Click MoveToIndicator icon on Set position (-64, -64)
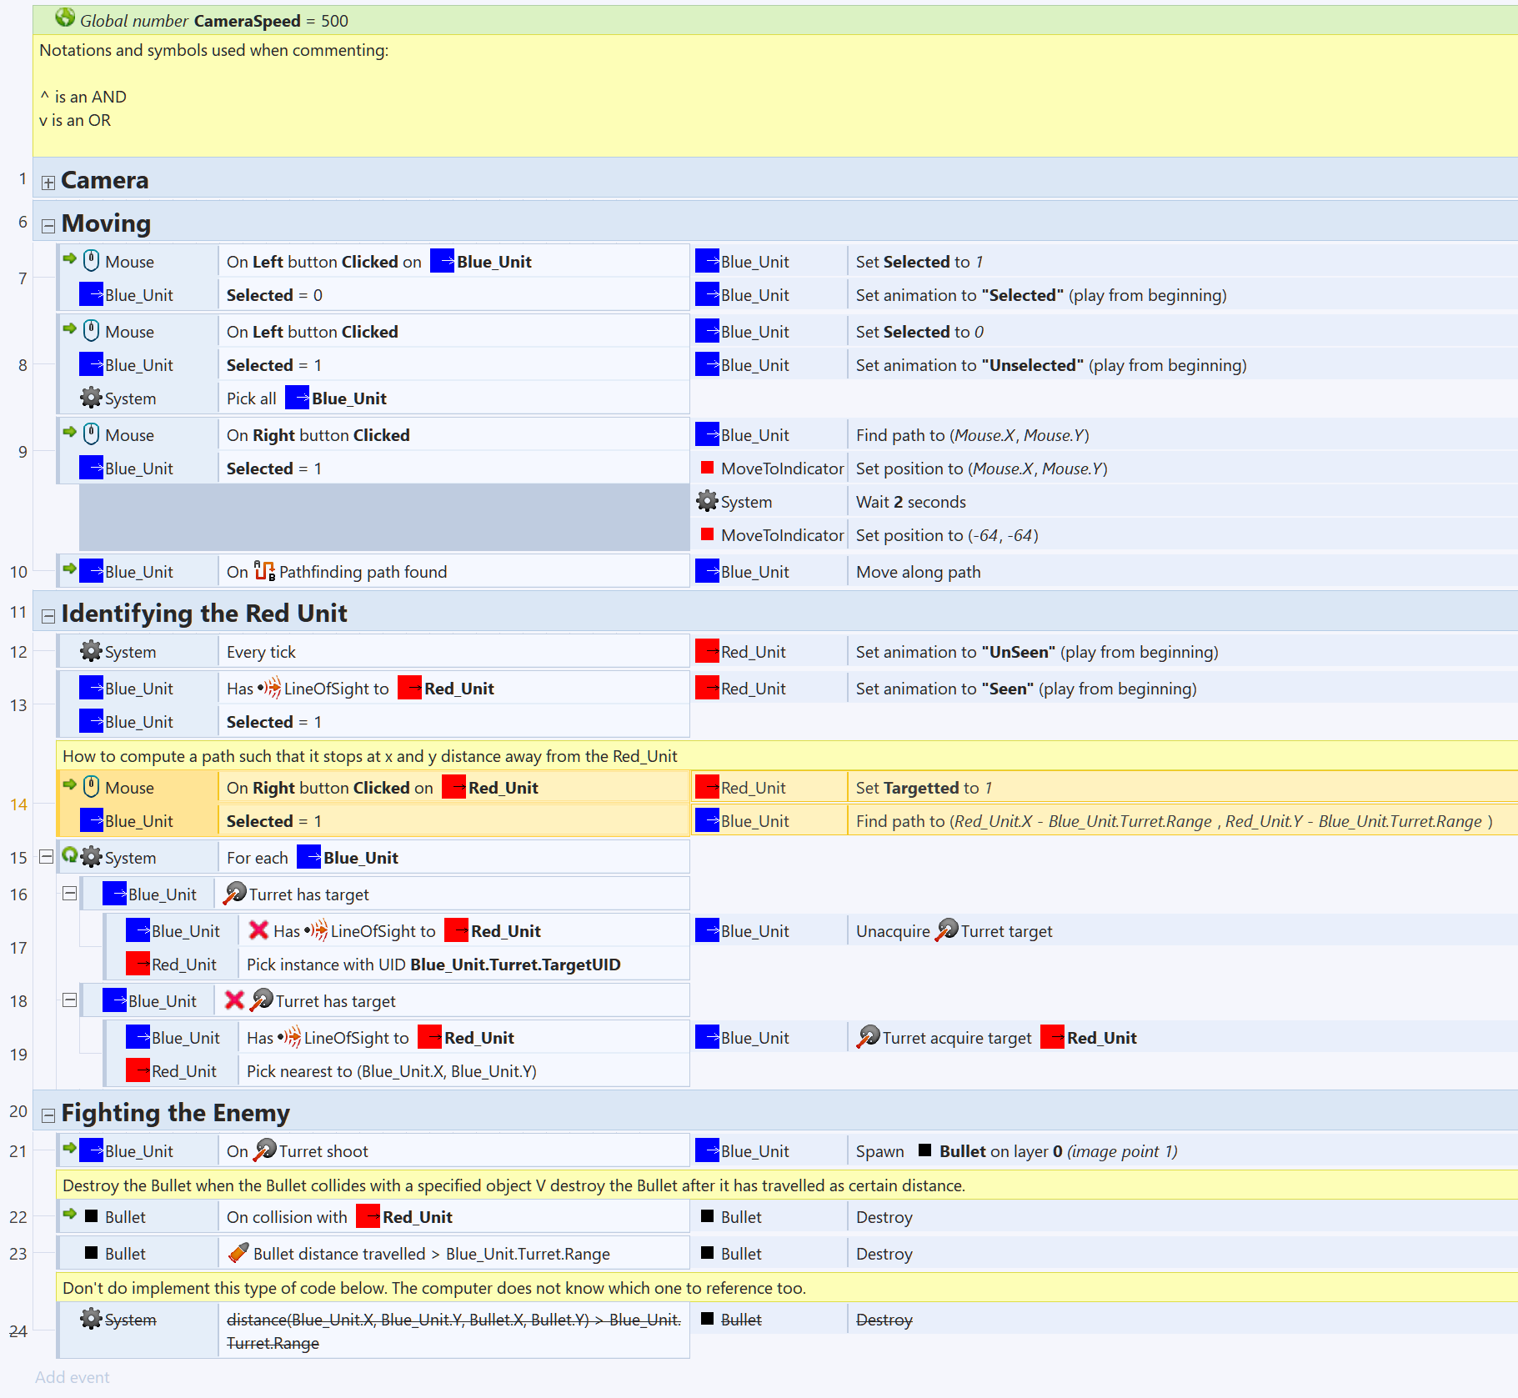This screenshot has width=1518, height=1398. click(708, 534)
